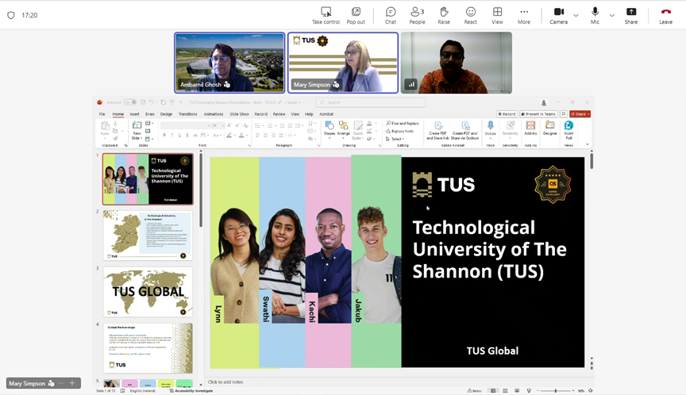Image resolution: width=686 pixels, height=395 pixels.
Task: Open the Chat panel
Action: coord(391,15)
